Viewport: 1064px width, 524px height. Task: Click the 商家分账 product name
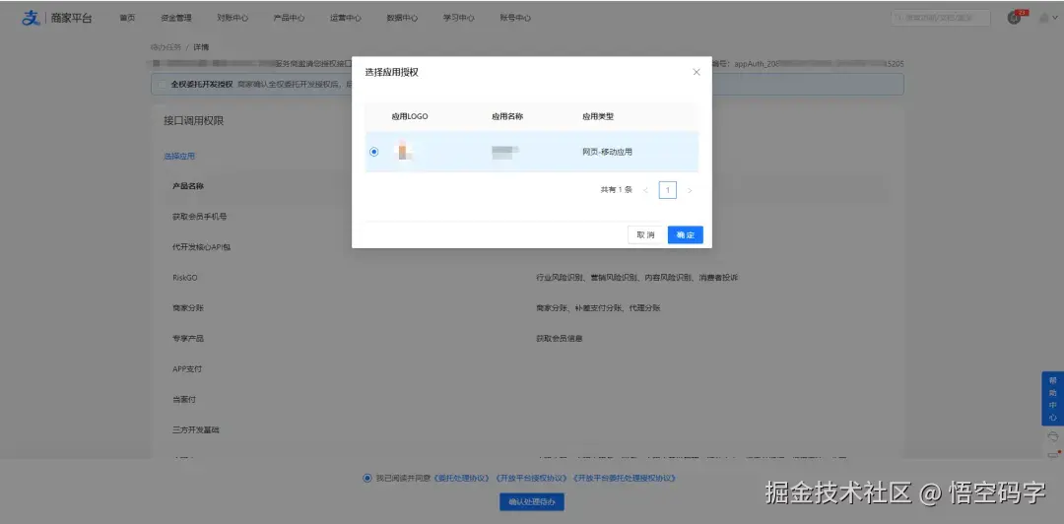(x=188, y=308)
